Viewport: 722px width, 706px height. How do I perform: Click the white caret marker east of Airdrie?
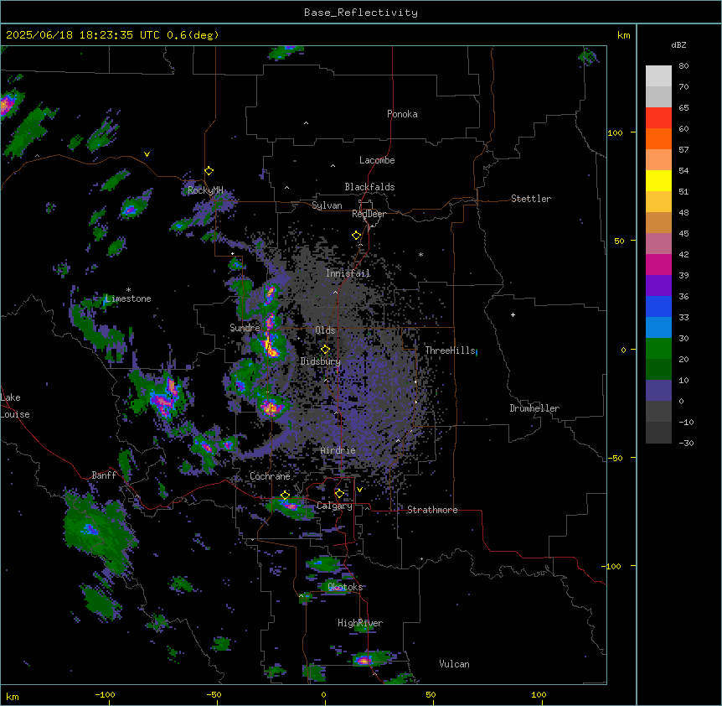tap(398, 440)
